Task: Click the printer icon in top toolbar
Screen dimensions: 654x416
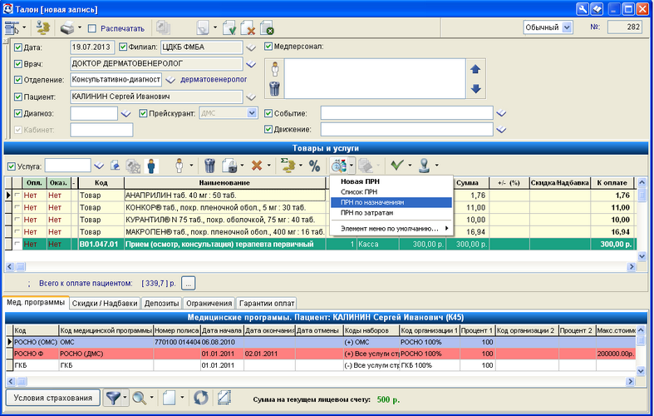Action: click(x=67, y=28)
